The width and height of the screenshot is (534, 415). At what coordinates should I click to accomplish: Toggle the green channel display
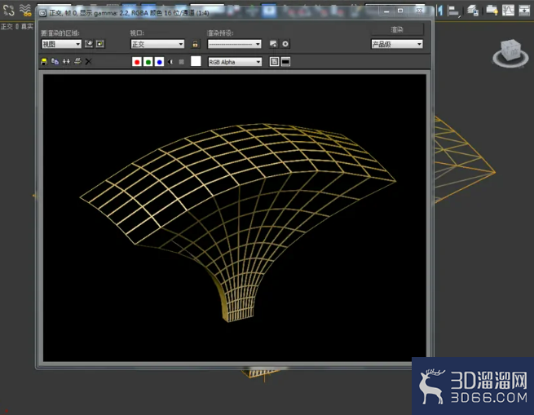click(148, 62)
